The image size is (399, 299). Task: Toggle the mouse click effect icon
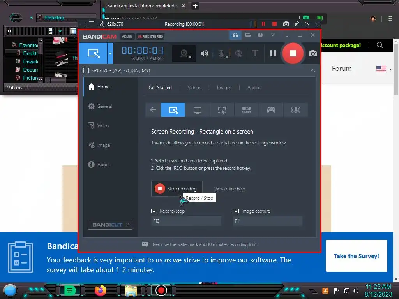[x=238, y=53]
